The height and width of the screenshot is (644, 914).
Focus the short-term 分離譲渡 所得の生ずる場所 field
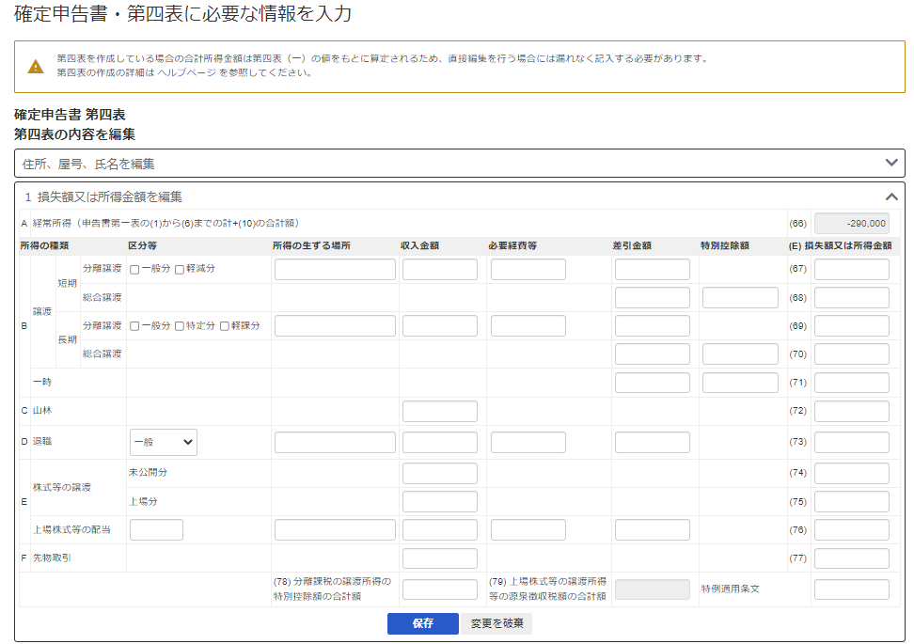point(335,269)
